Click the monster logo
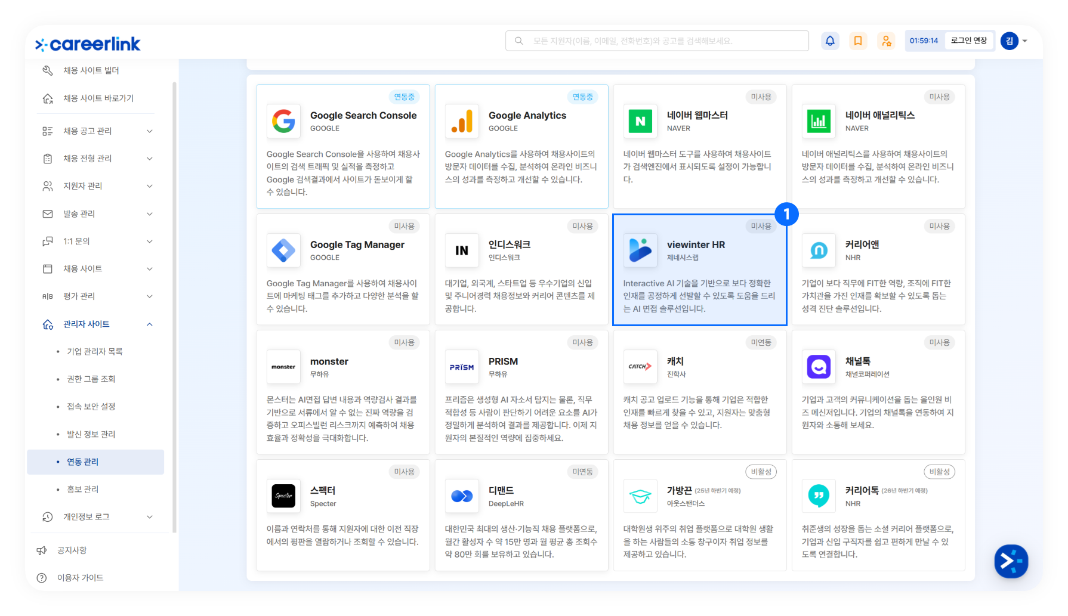The width and height of the screenshot is (1068, 616). (283, 367)
